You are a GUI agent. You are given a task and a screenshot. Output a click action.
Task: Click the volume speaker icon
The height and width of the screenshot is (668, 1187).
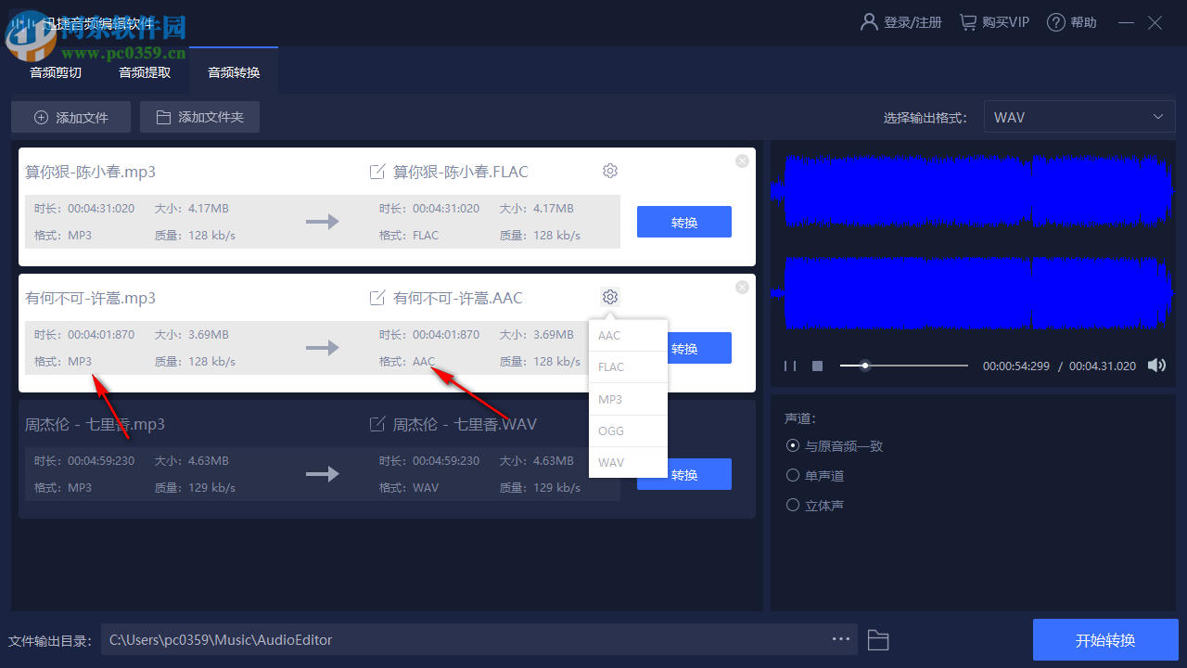click(x=1156, y=365)
